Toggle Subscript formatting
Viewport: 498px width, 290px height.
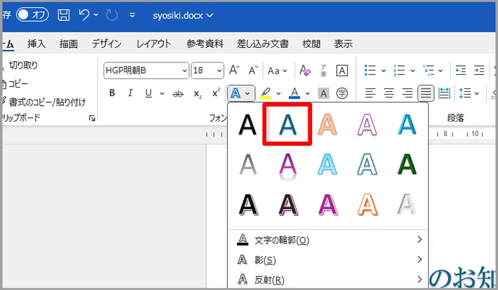point(197,94)
